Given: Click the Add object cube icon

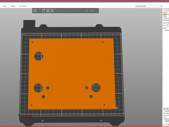Looking at the screenshot, I should pos(35,11).
